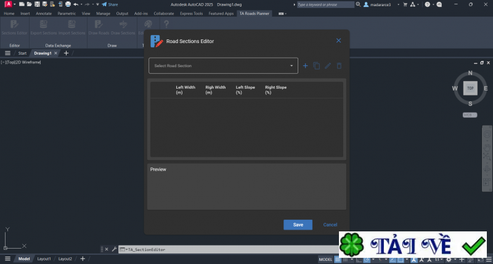
Task: Open the status bar customization menu icon
Action: 489,259
